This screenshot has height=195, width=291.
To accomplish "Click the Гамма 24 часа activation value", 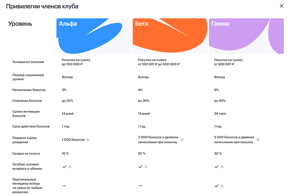I will point(220,114).
